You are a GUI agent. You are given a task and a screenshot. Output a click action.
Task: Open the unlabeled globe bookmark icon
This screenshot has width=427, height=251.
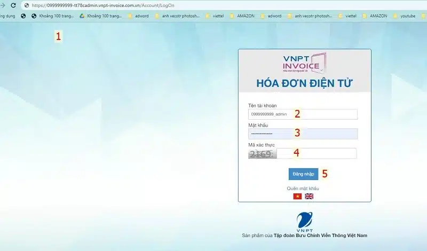pyautogui.click(x=23, y=16)
